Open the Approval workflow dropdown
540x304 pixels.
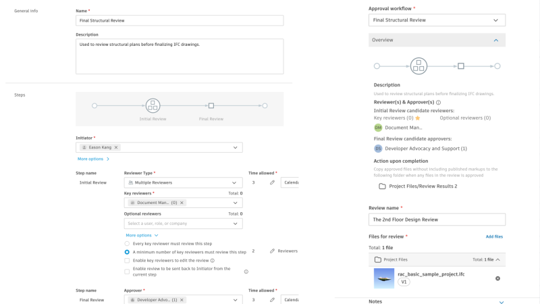pos(437,20)
